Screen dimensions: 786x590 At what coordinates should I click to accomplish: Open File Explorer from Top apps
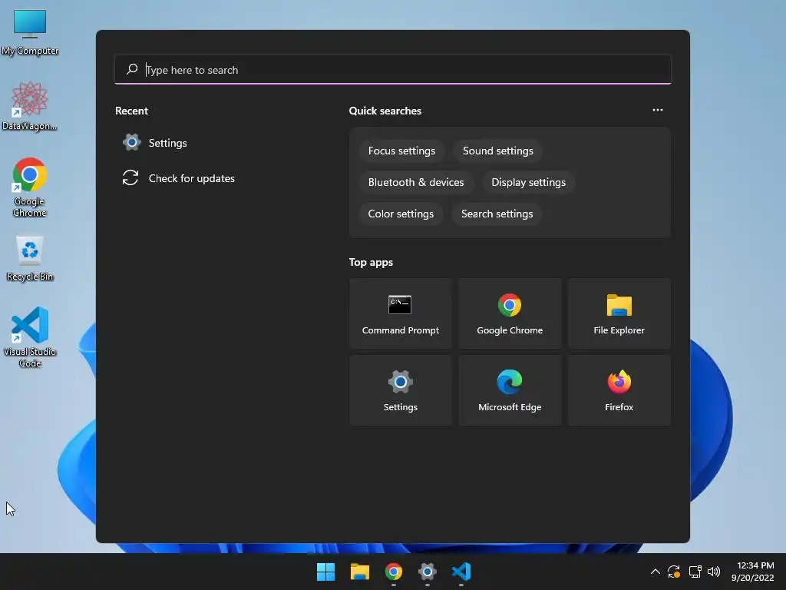click(x=619, y=313)
